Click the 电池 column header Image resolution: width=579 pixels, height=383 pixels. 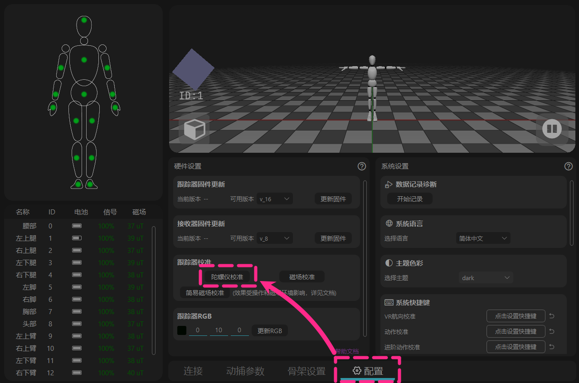(x=81, y=212)
